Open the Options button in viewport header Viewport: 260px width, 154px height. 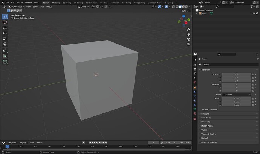coord(185,11)
